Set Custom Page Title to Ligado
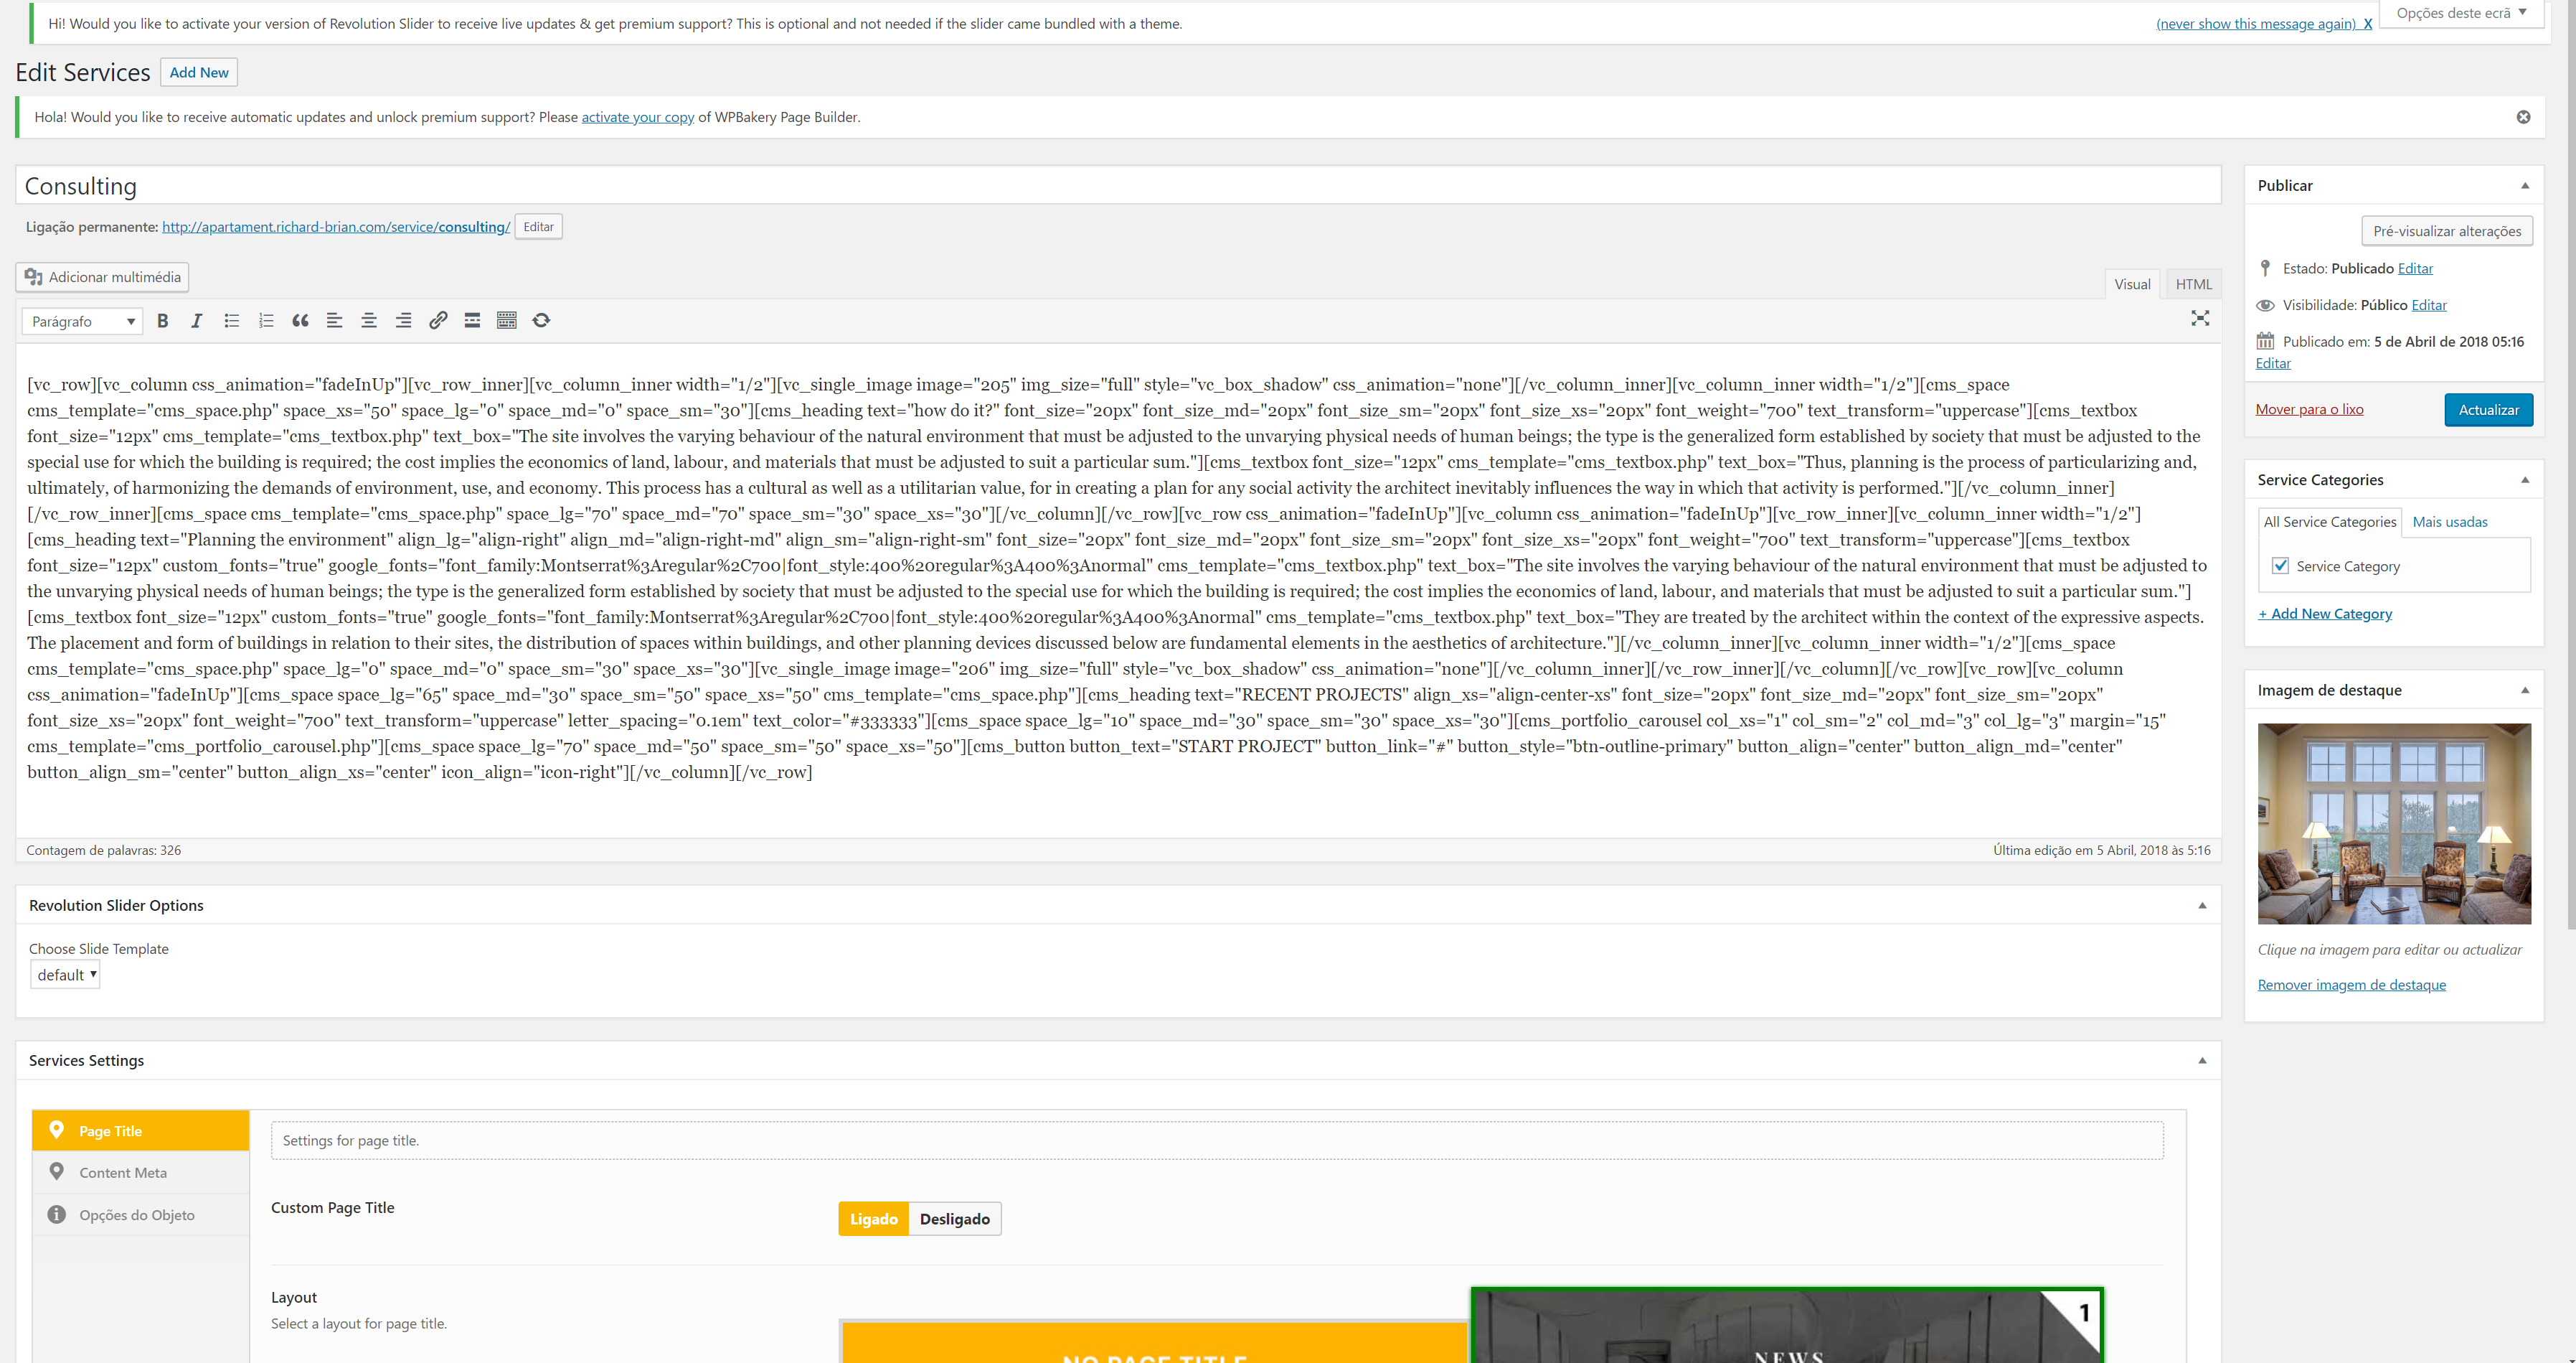2576x1363 pixels. coord(873,1219)
